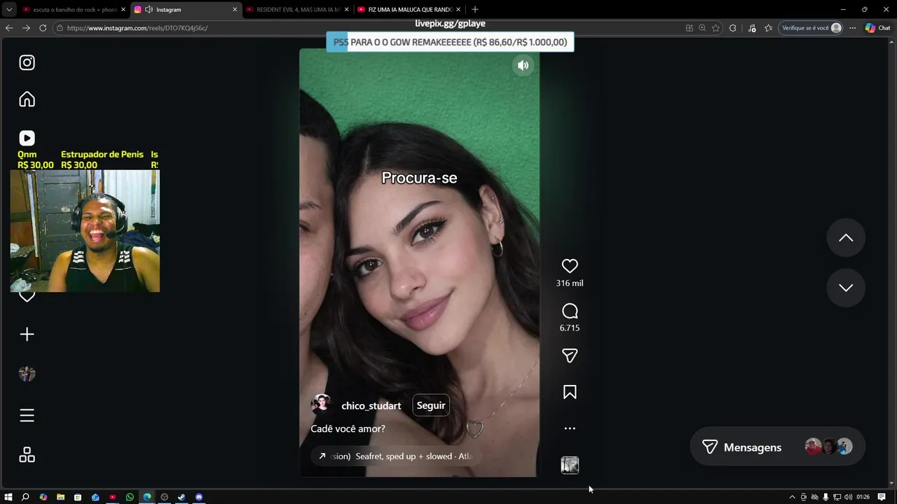Follow chico_studart with the Seguir button
Image resolution: width=897 pixels, height=504 pixels.
(431, 405)
